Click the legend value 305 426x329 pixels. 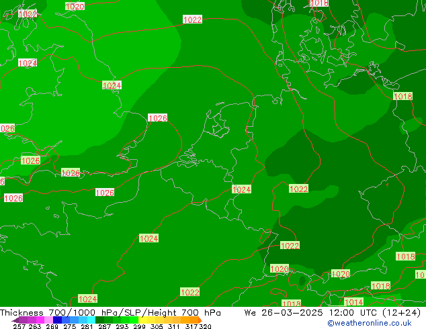[x=157, y=326]
